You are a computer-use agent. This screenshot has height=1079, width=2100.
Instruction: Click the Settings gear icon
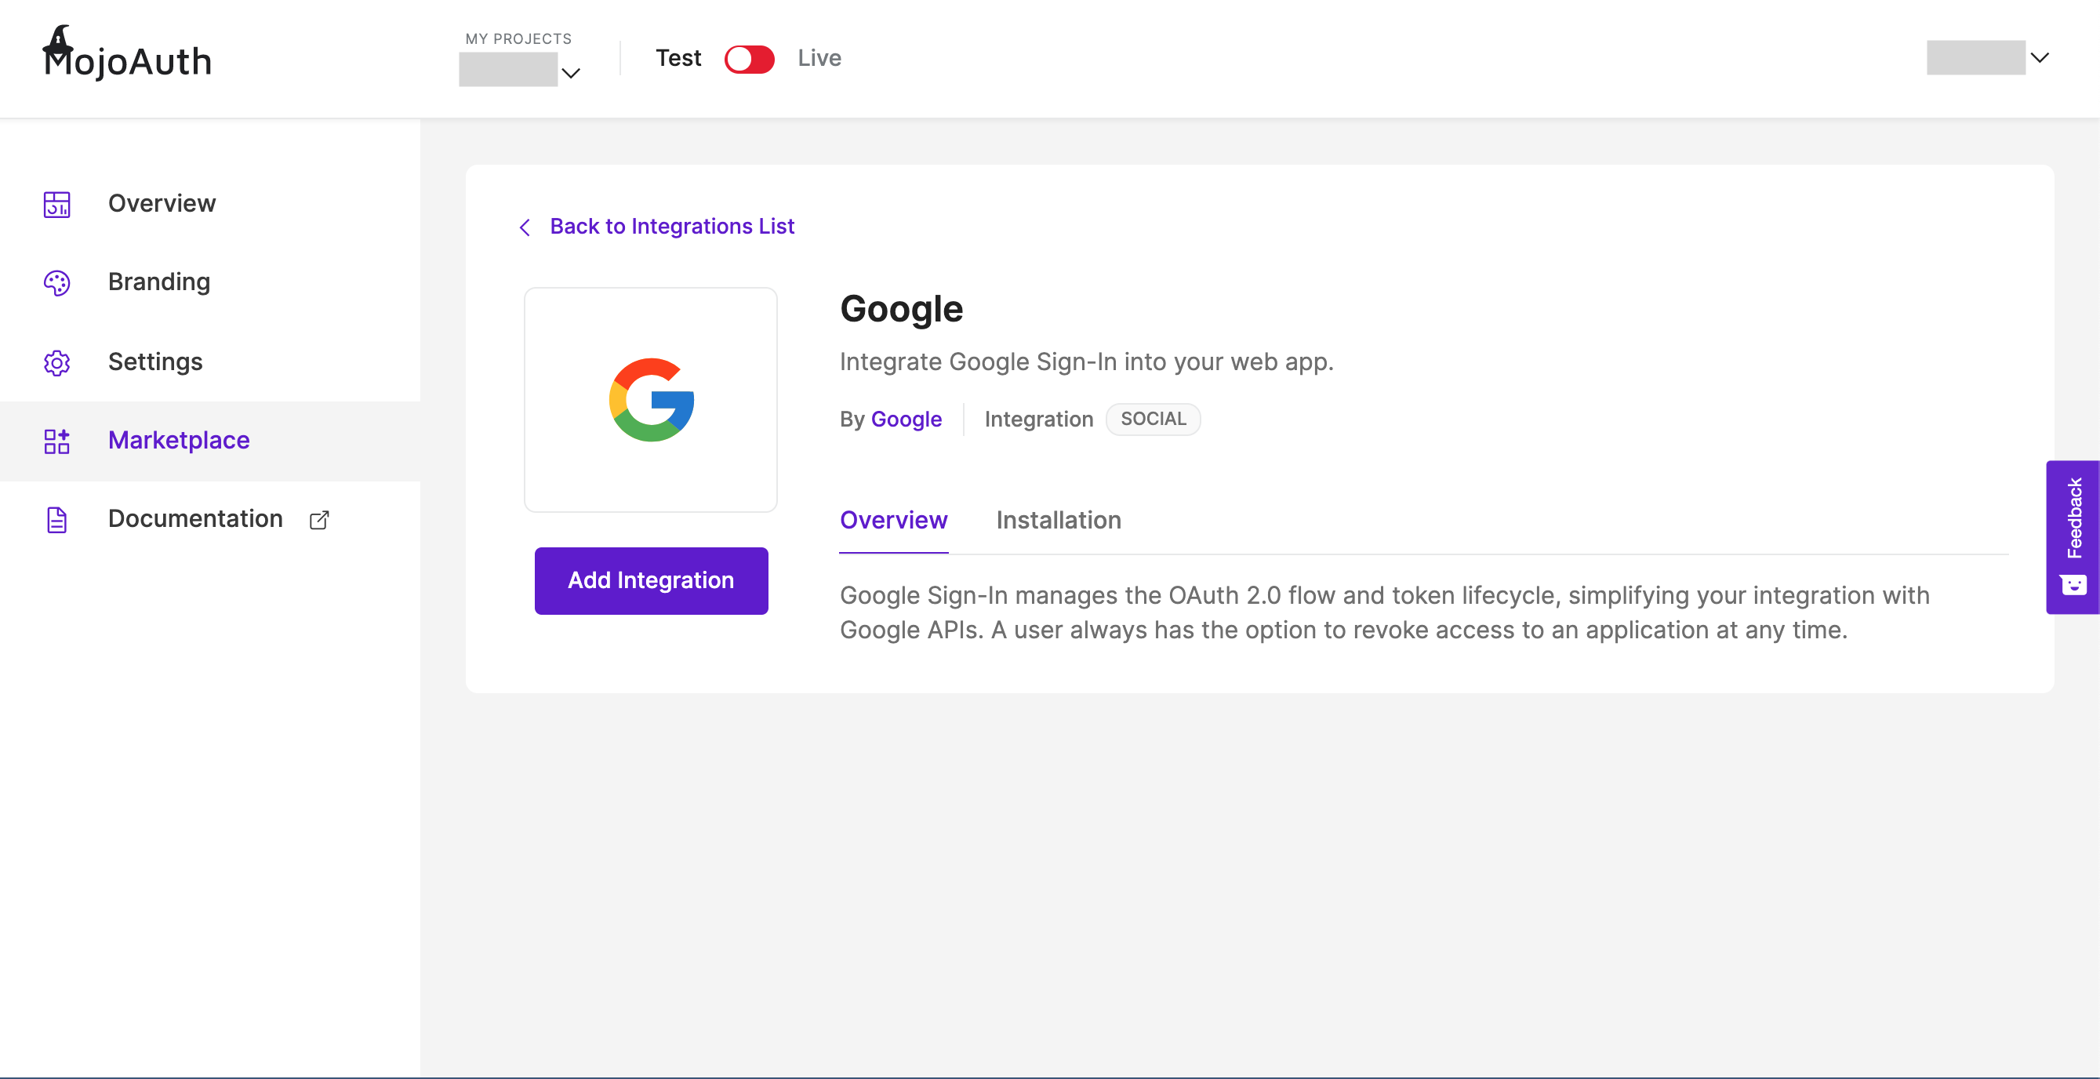pos(56,361)
